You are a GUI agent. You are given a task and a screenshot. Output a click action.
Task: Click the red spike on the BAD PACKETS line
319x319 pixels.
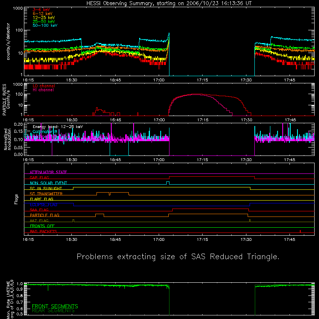[300, 231]
